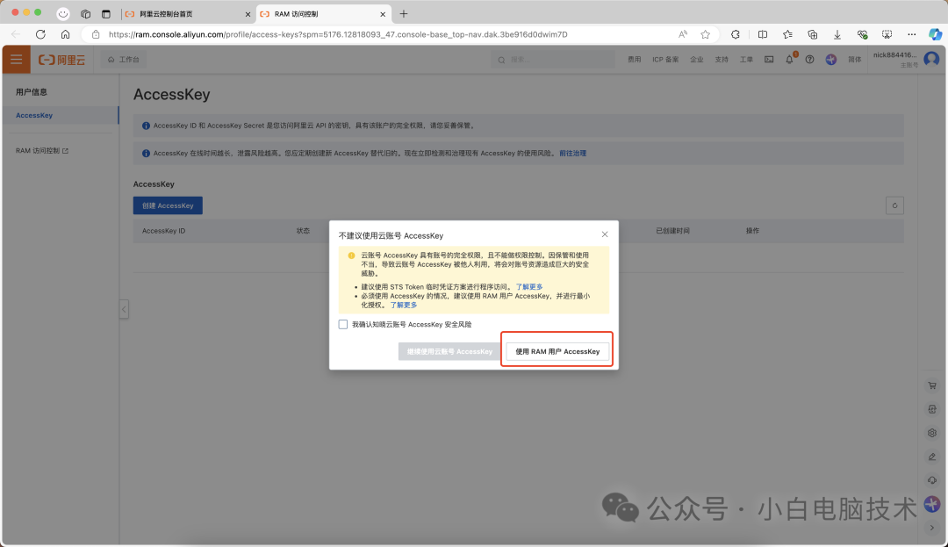Select AccessKey in left sidebar
Viewport: 948px width, 547px height.
pyautogui.click(x=61, y=115)
